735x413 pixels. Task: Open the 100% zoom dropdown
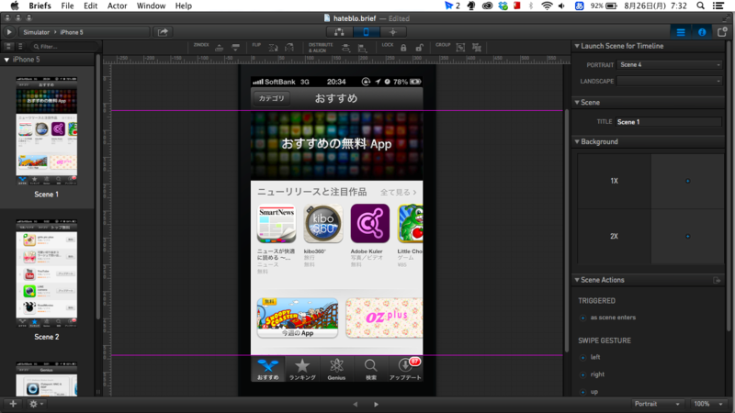tap(707, 404)
